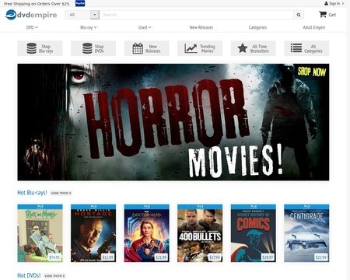Click the Sign In user icon
Viewport: 350px width, 280px height.
[326, 3]
